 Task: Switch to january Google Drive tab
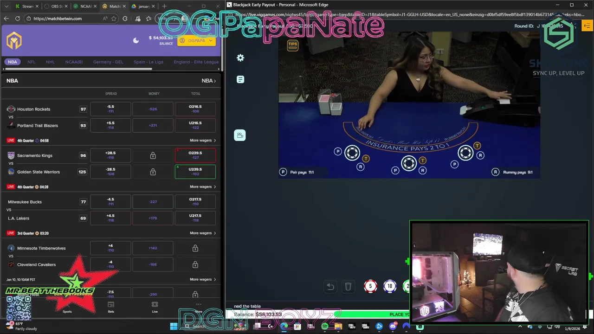[142, 6]
